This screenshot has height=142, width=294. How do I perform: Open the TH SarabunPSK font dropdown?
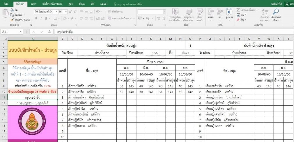point(56,12)
